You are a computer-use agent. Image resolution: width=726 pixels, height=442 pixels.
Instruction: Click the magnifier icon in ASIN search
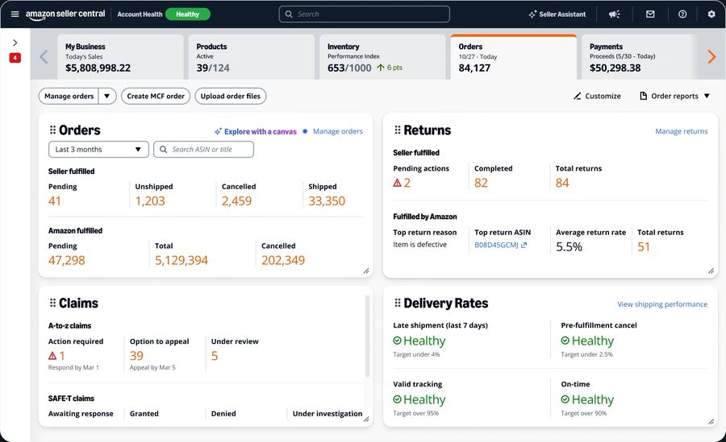click(163, 149)
